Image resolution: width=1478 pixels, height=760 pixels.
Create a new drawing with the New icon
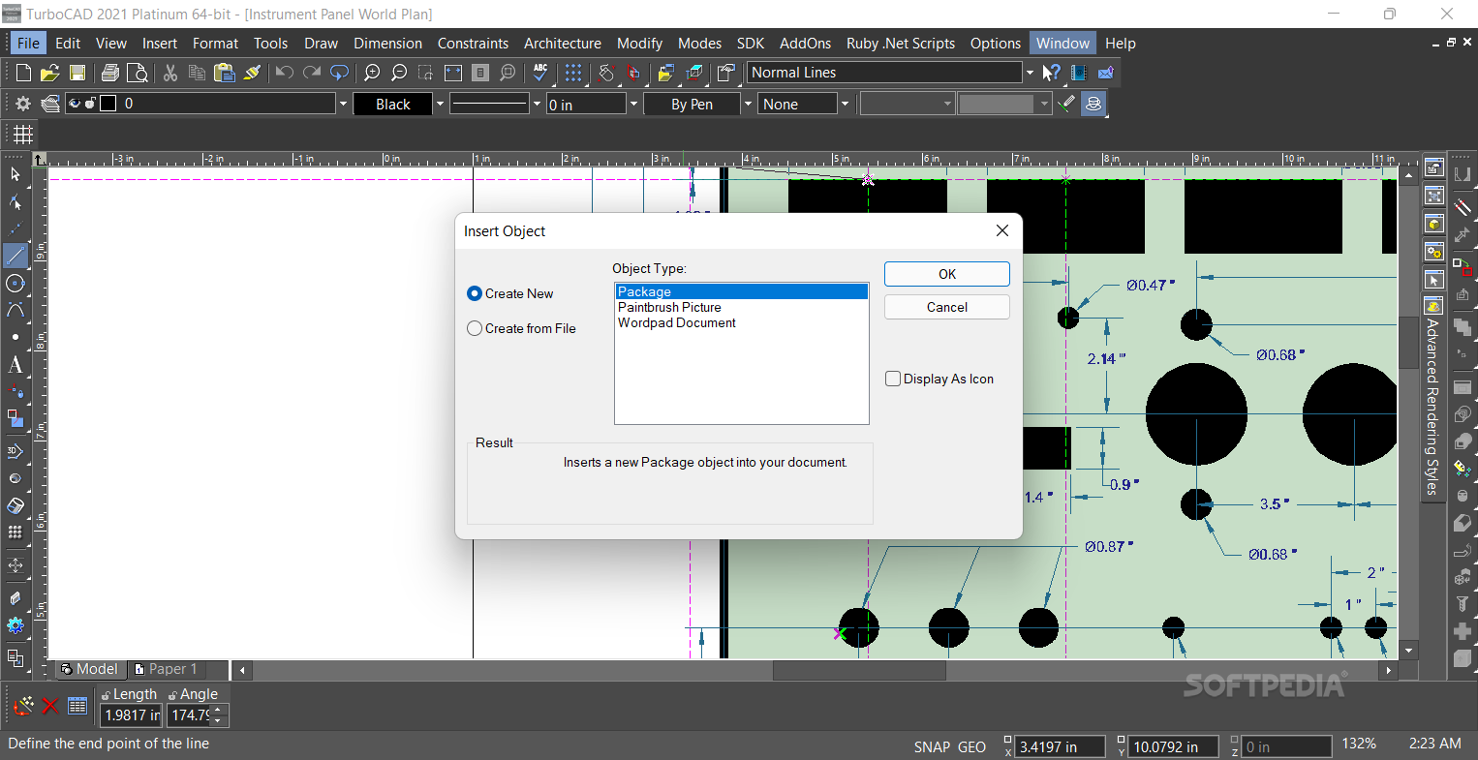[23, 73]
